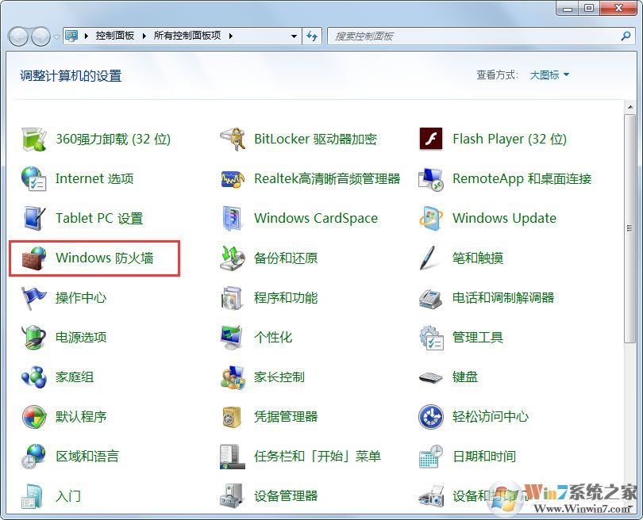Launch Windows Update
The image size is (643, 520).
tap(504, 218)
